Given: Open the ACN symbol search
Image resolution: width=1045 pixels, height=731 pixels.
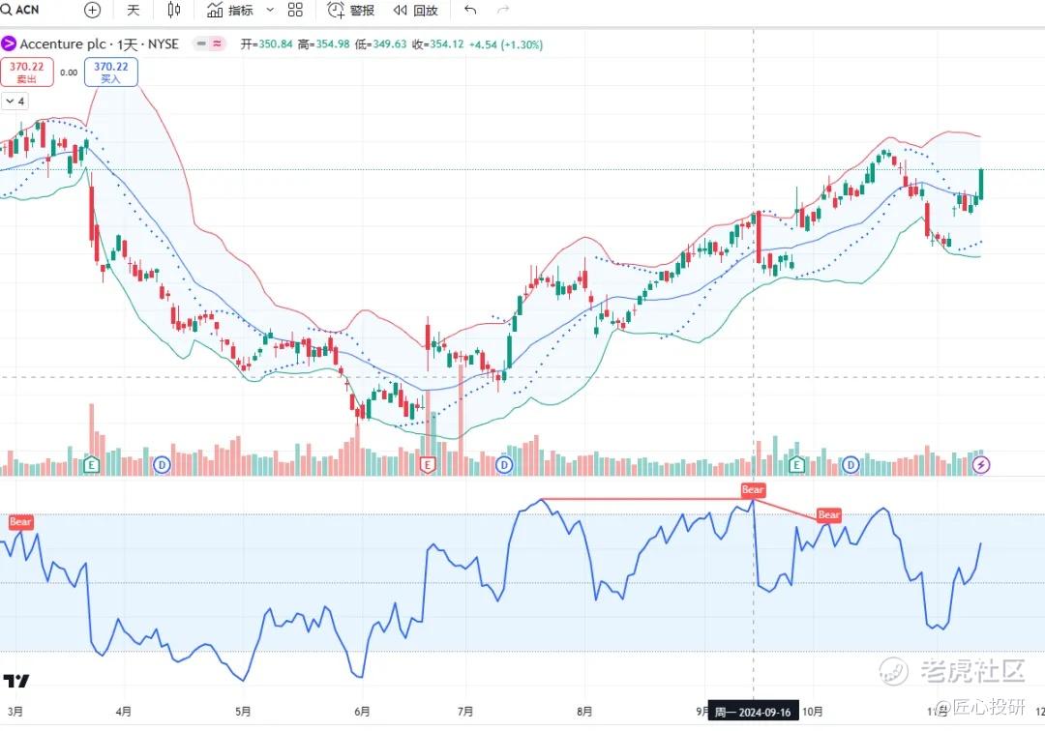Looking at the screenshot, I should [x=20, y=10].
